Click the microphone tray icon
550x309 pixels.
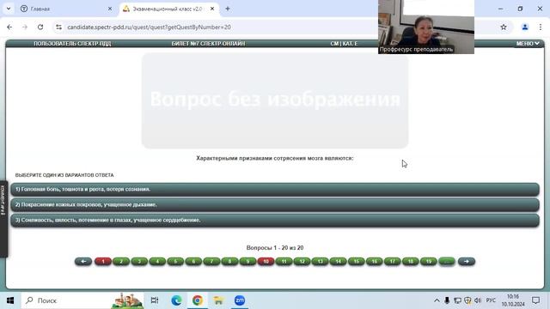point(447,300)
